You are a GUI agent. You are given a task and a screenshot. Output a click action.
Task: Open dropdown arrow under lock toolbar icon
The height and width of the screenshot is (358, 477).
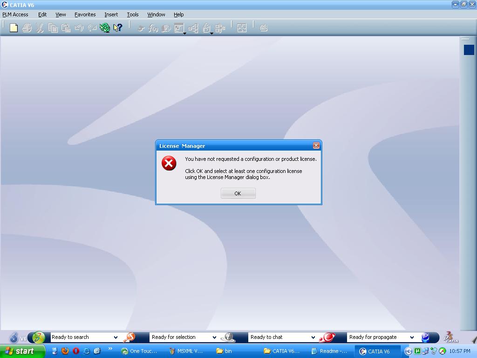(x=211, y=34)
